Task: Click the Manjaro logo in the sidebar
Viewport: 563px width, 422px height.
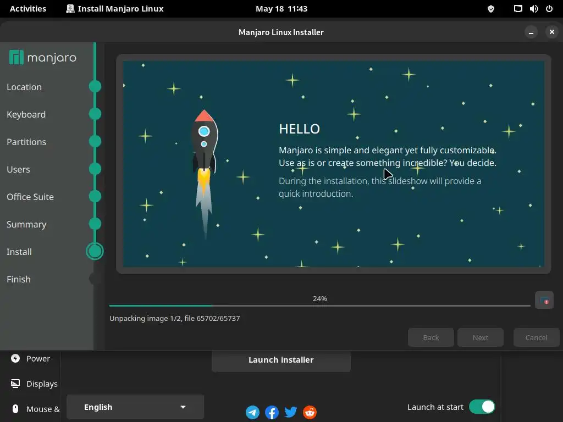Action: tap(43, 58)
